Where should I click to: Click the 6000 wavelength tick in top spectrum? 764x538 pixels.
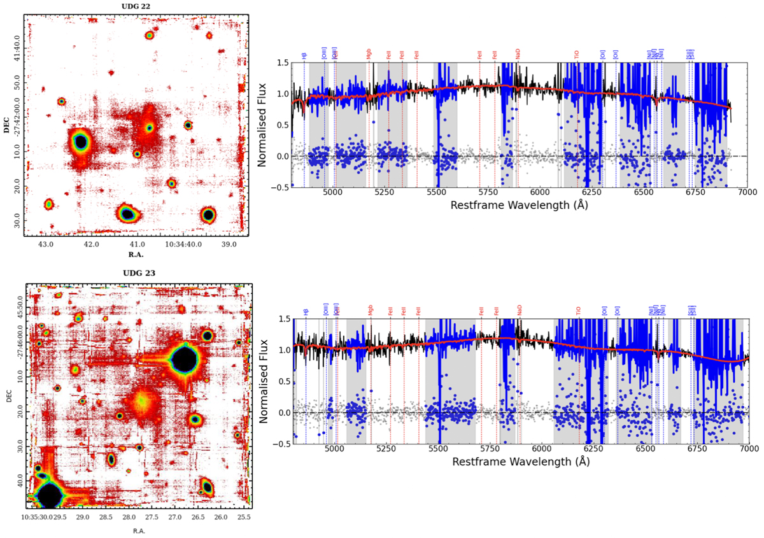click(x=539, y=192)
